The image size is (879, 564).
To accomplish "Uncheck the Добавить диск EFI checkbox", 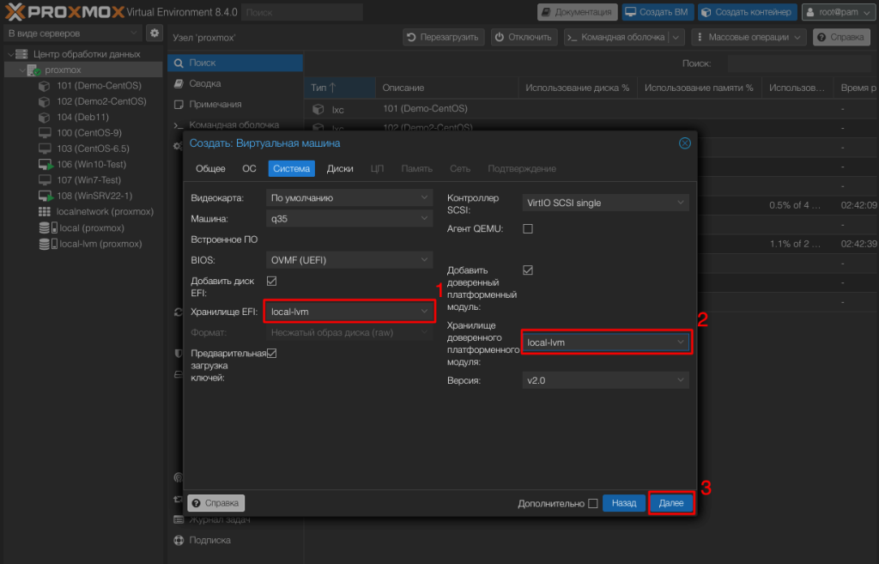I will point(271,281).
